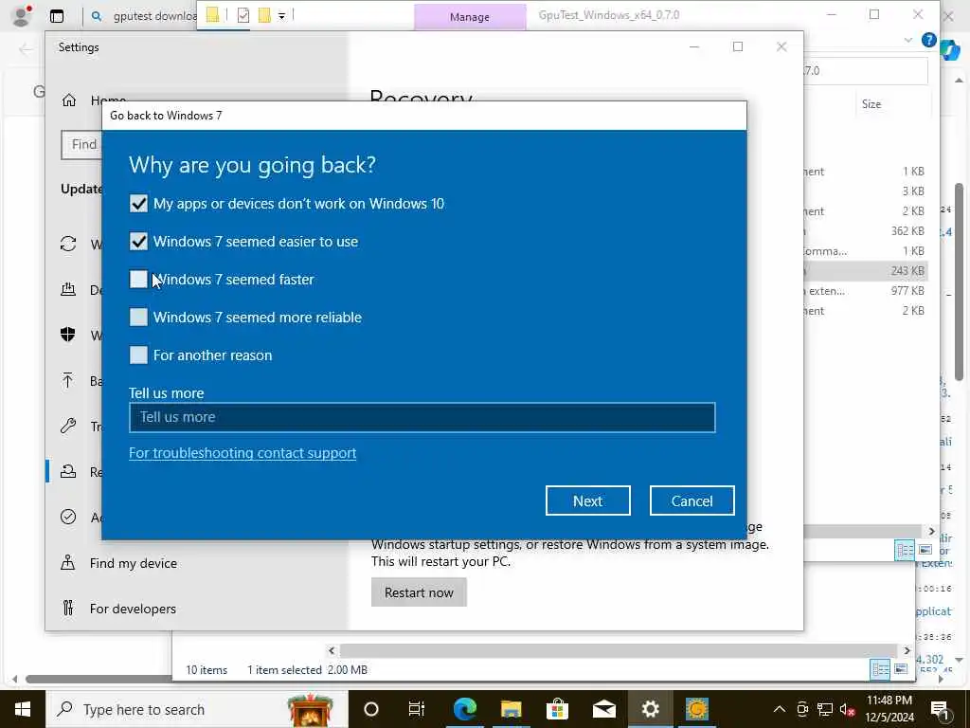Select the 362 KB file row
The width and height of the screenshot is (970, 728).
tap(865, 231)
